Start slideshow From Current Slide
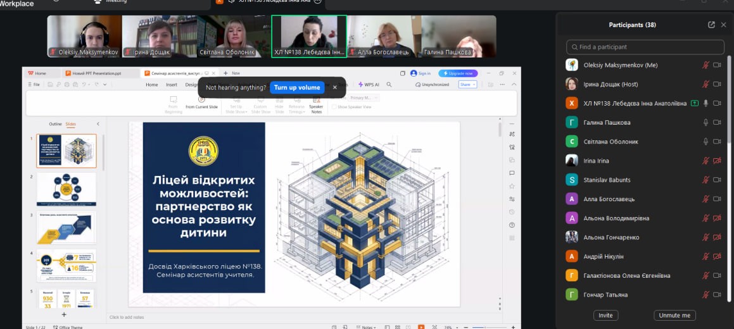Screen dimensions: 734x329 (201, 102)
